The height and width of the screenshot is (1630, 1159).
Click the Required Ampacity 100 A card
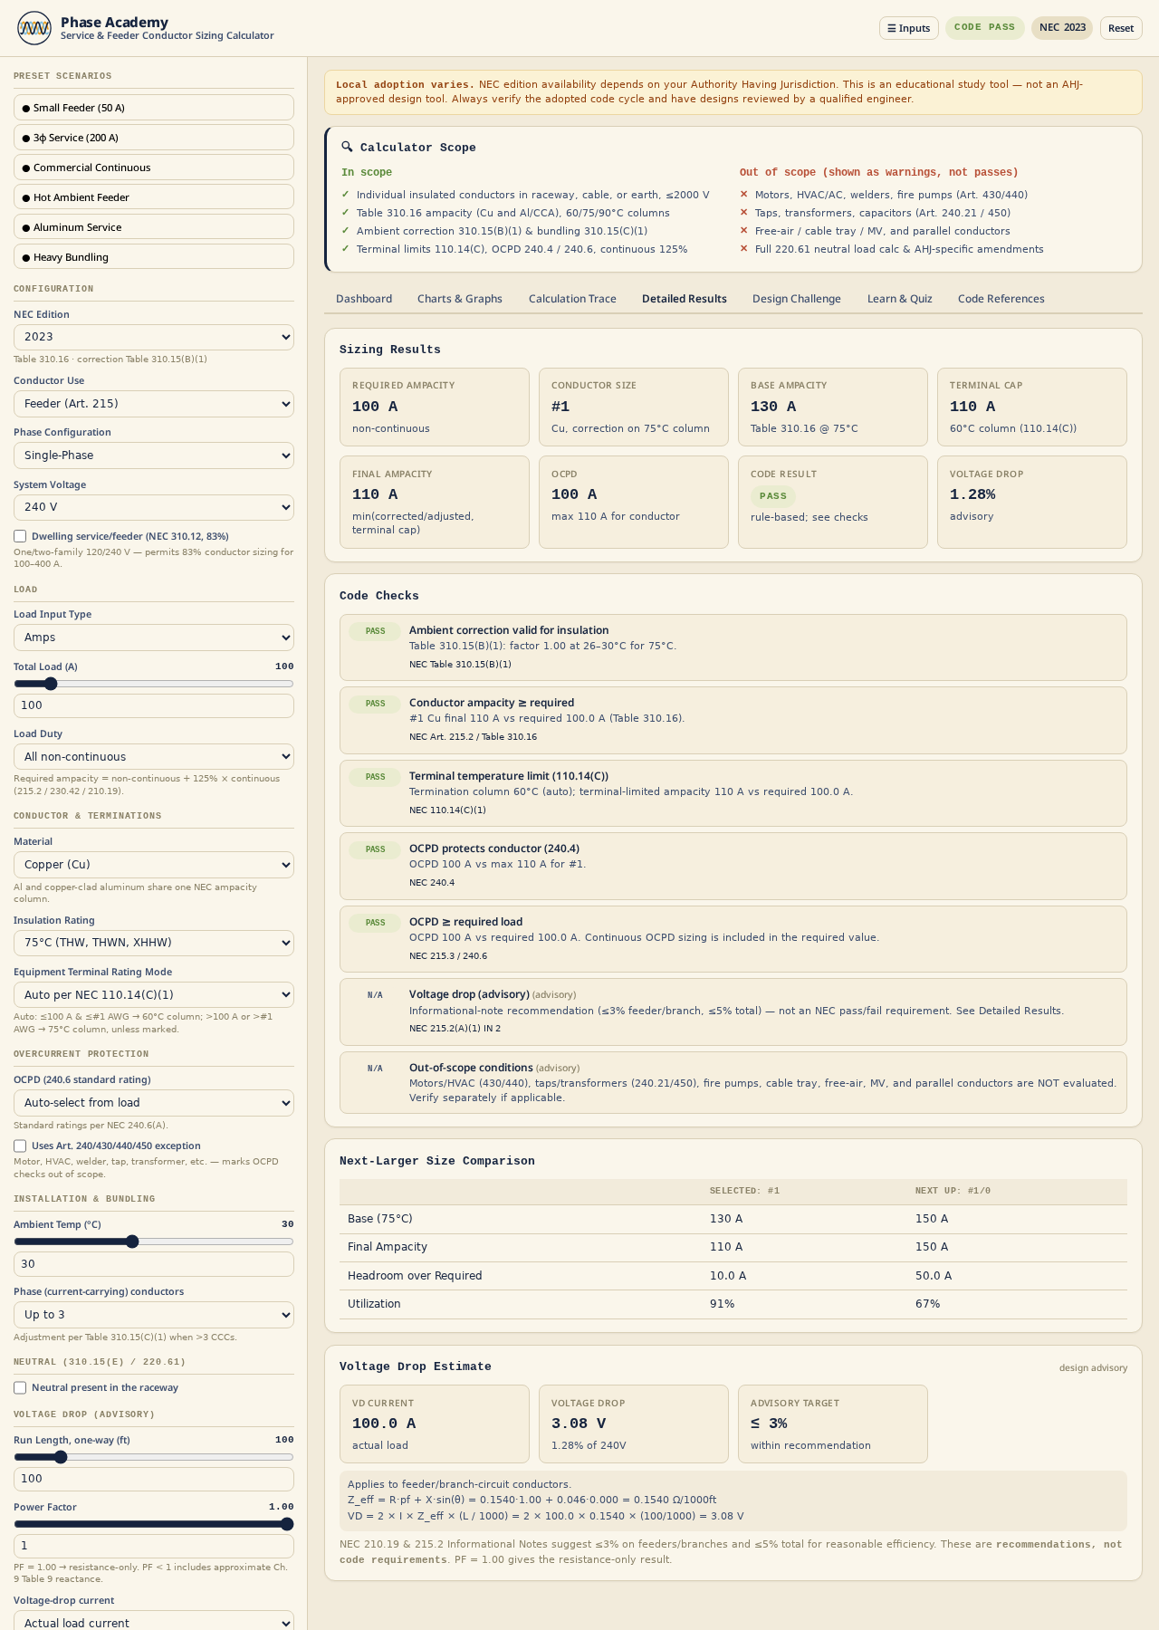(x=435, y=407)
